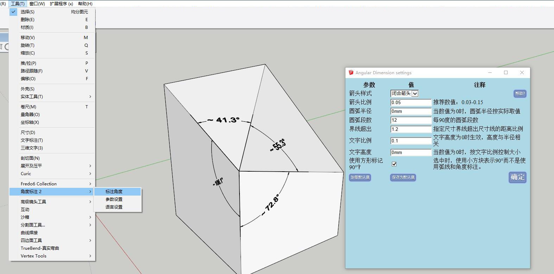
Task: Click the 保存为默认值 button
Action: click(x=403, y=178)
